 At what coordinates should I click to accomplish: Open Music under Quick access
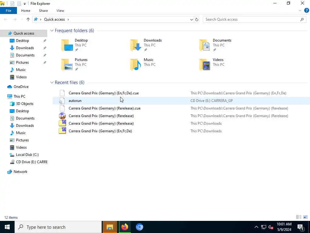21,70
